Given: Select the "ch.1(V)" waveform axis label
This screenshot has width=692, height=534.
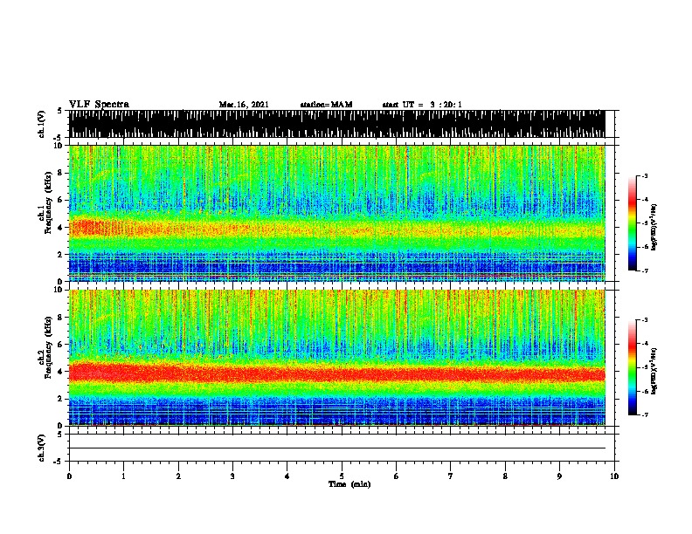Looking at the screenshot, I should (x=42, y=124).
